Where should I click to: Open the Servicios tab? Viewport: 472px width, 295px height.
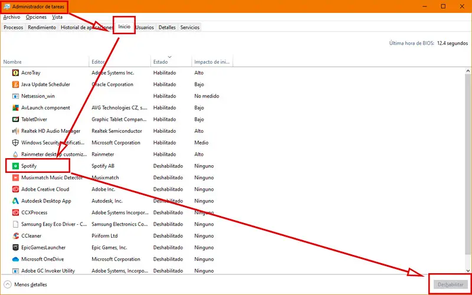point(190,27)
